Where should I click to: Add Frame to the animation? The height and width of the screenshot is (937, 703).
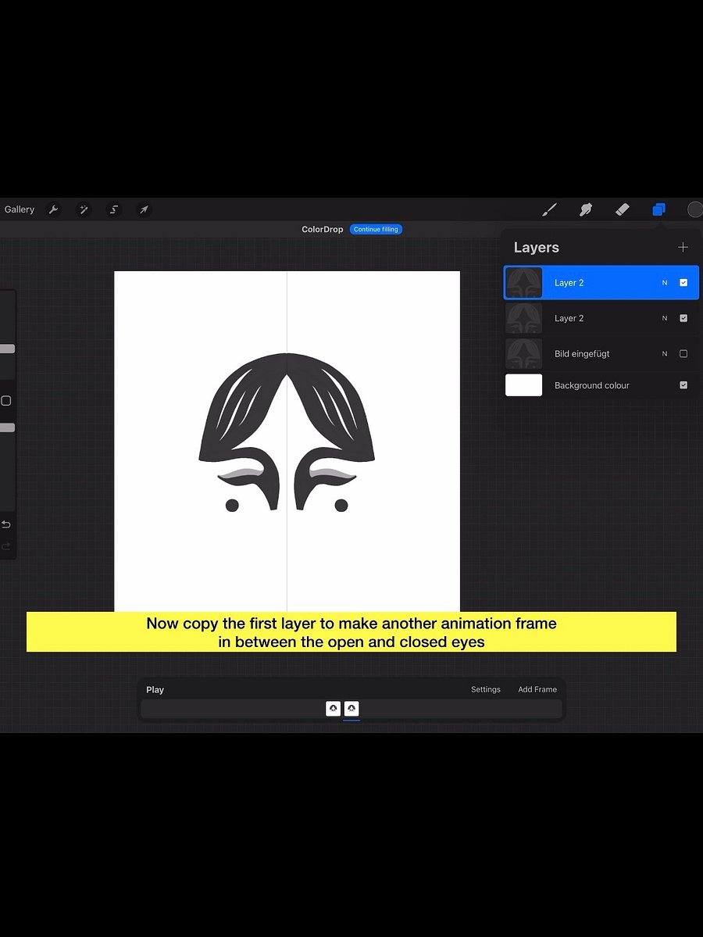(x=537, y=689)
